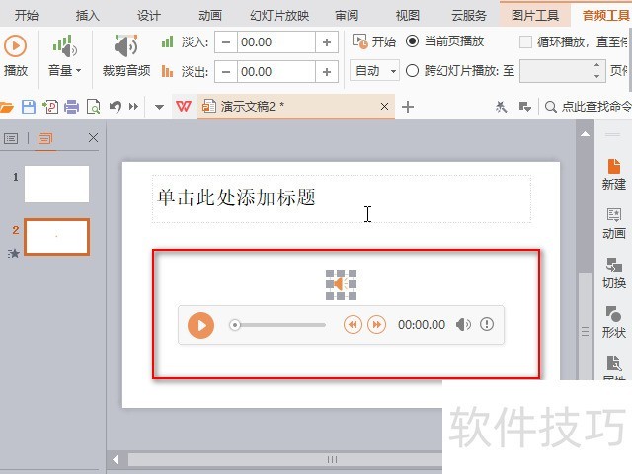Open the 幻灯片放映 ribbon tab
This screenshot has height=474, width=632.
[x=279, y=16]
